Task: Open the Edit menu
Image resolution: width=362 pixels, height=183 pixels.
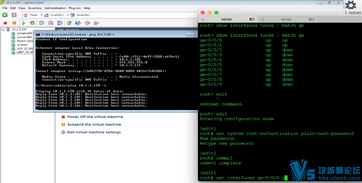Action: point(13,8)
